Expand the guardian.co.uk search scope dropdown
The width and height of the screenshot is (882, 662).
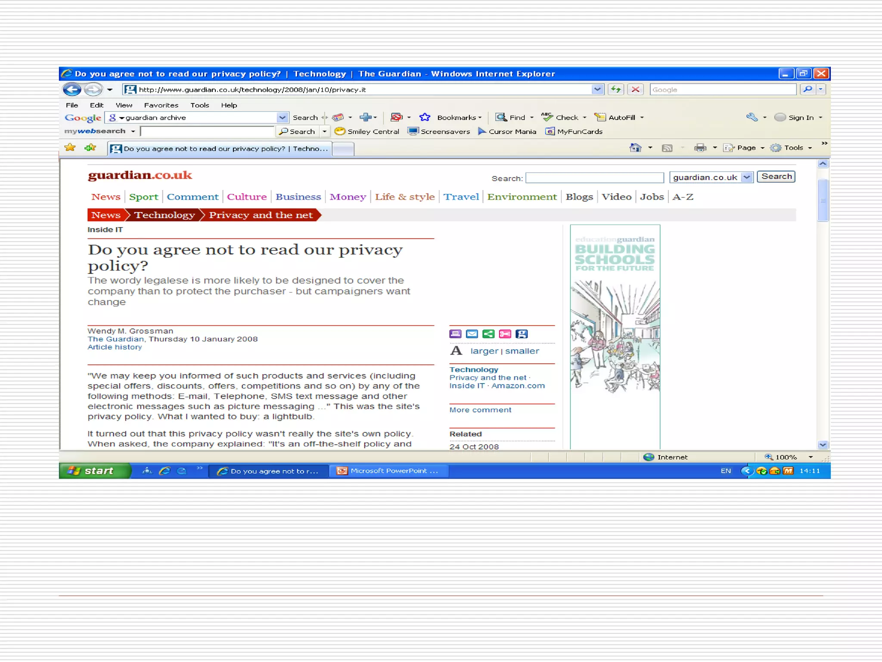coord(747,177)
